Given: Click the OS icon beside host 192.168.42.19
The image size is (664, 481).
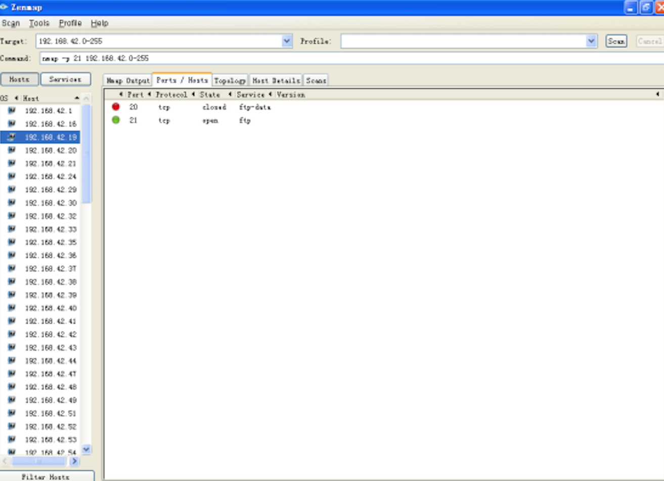Looking at the screenshot, I should 12,137.
